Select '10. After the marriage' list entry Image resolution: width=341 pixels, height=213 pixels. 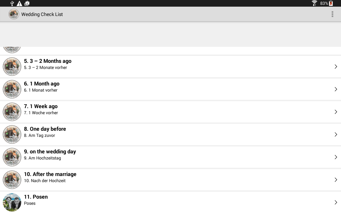coord(170,180)
